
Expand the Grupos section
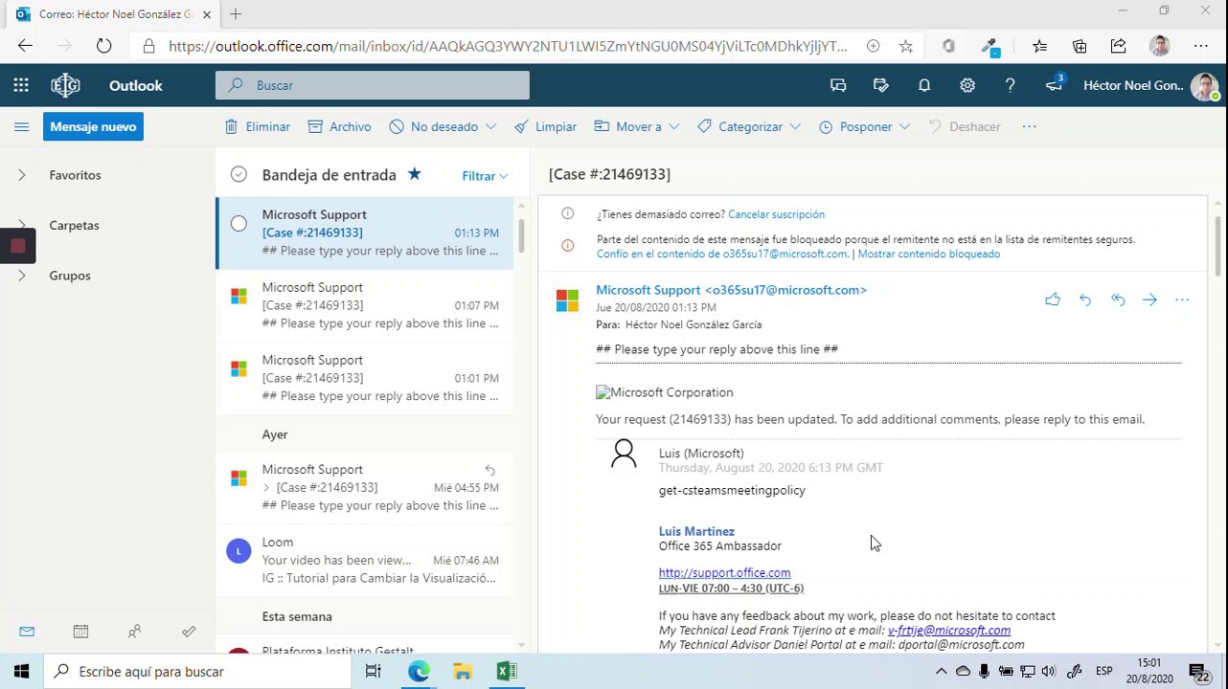click(21, 276)
